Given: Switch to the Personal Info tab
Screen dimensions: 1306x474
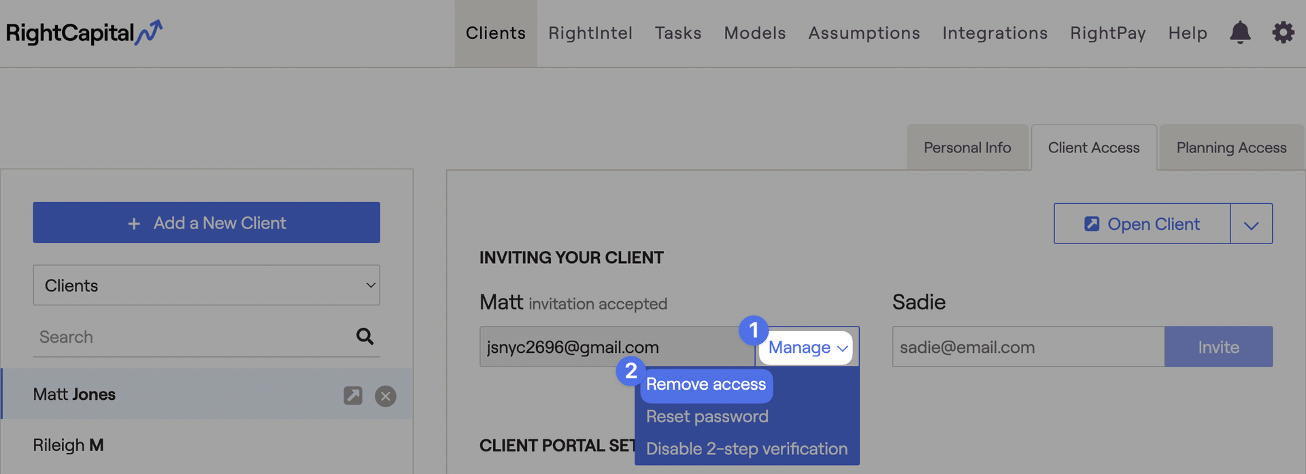Looking at the screenshot, I should point(967,148).
